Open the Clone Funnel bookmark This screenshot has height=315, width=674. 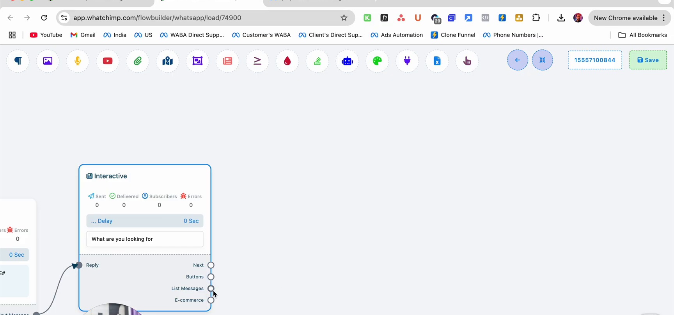tap(453, 35)
